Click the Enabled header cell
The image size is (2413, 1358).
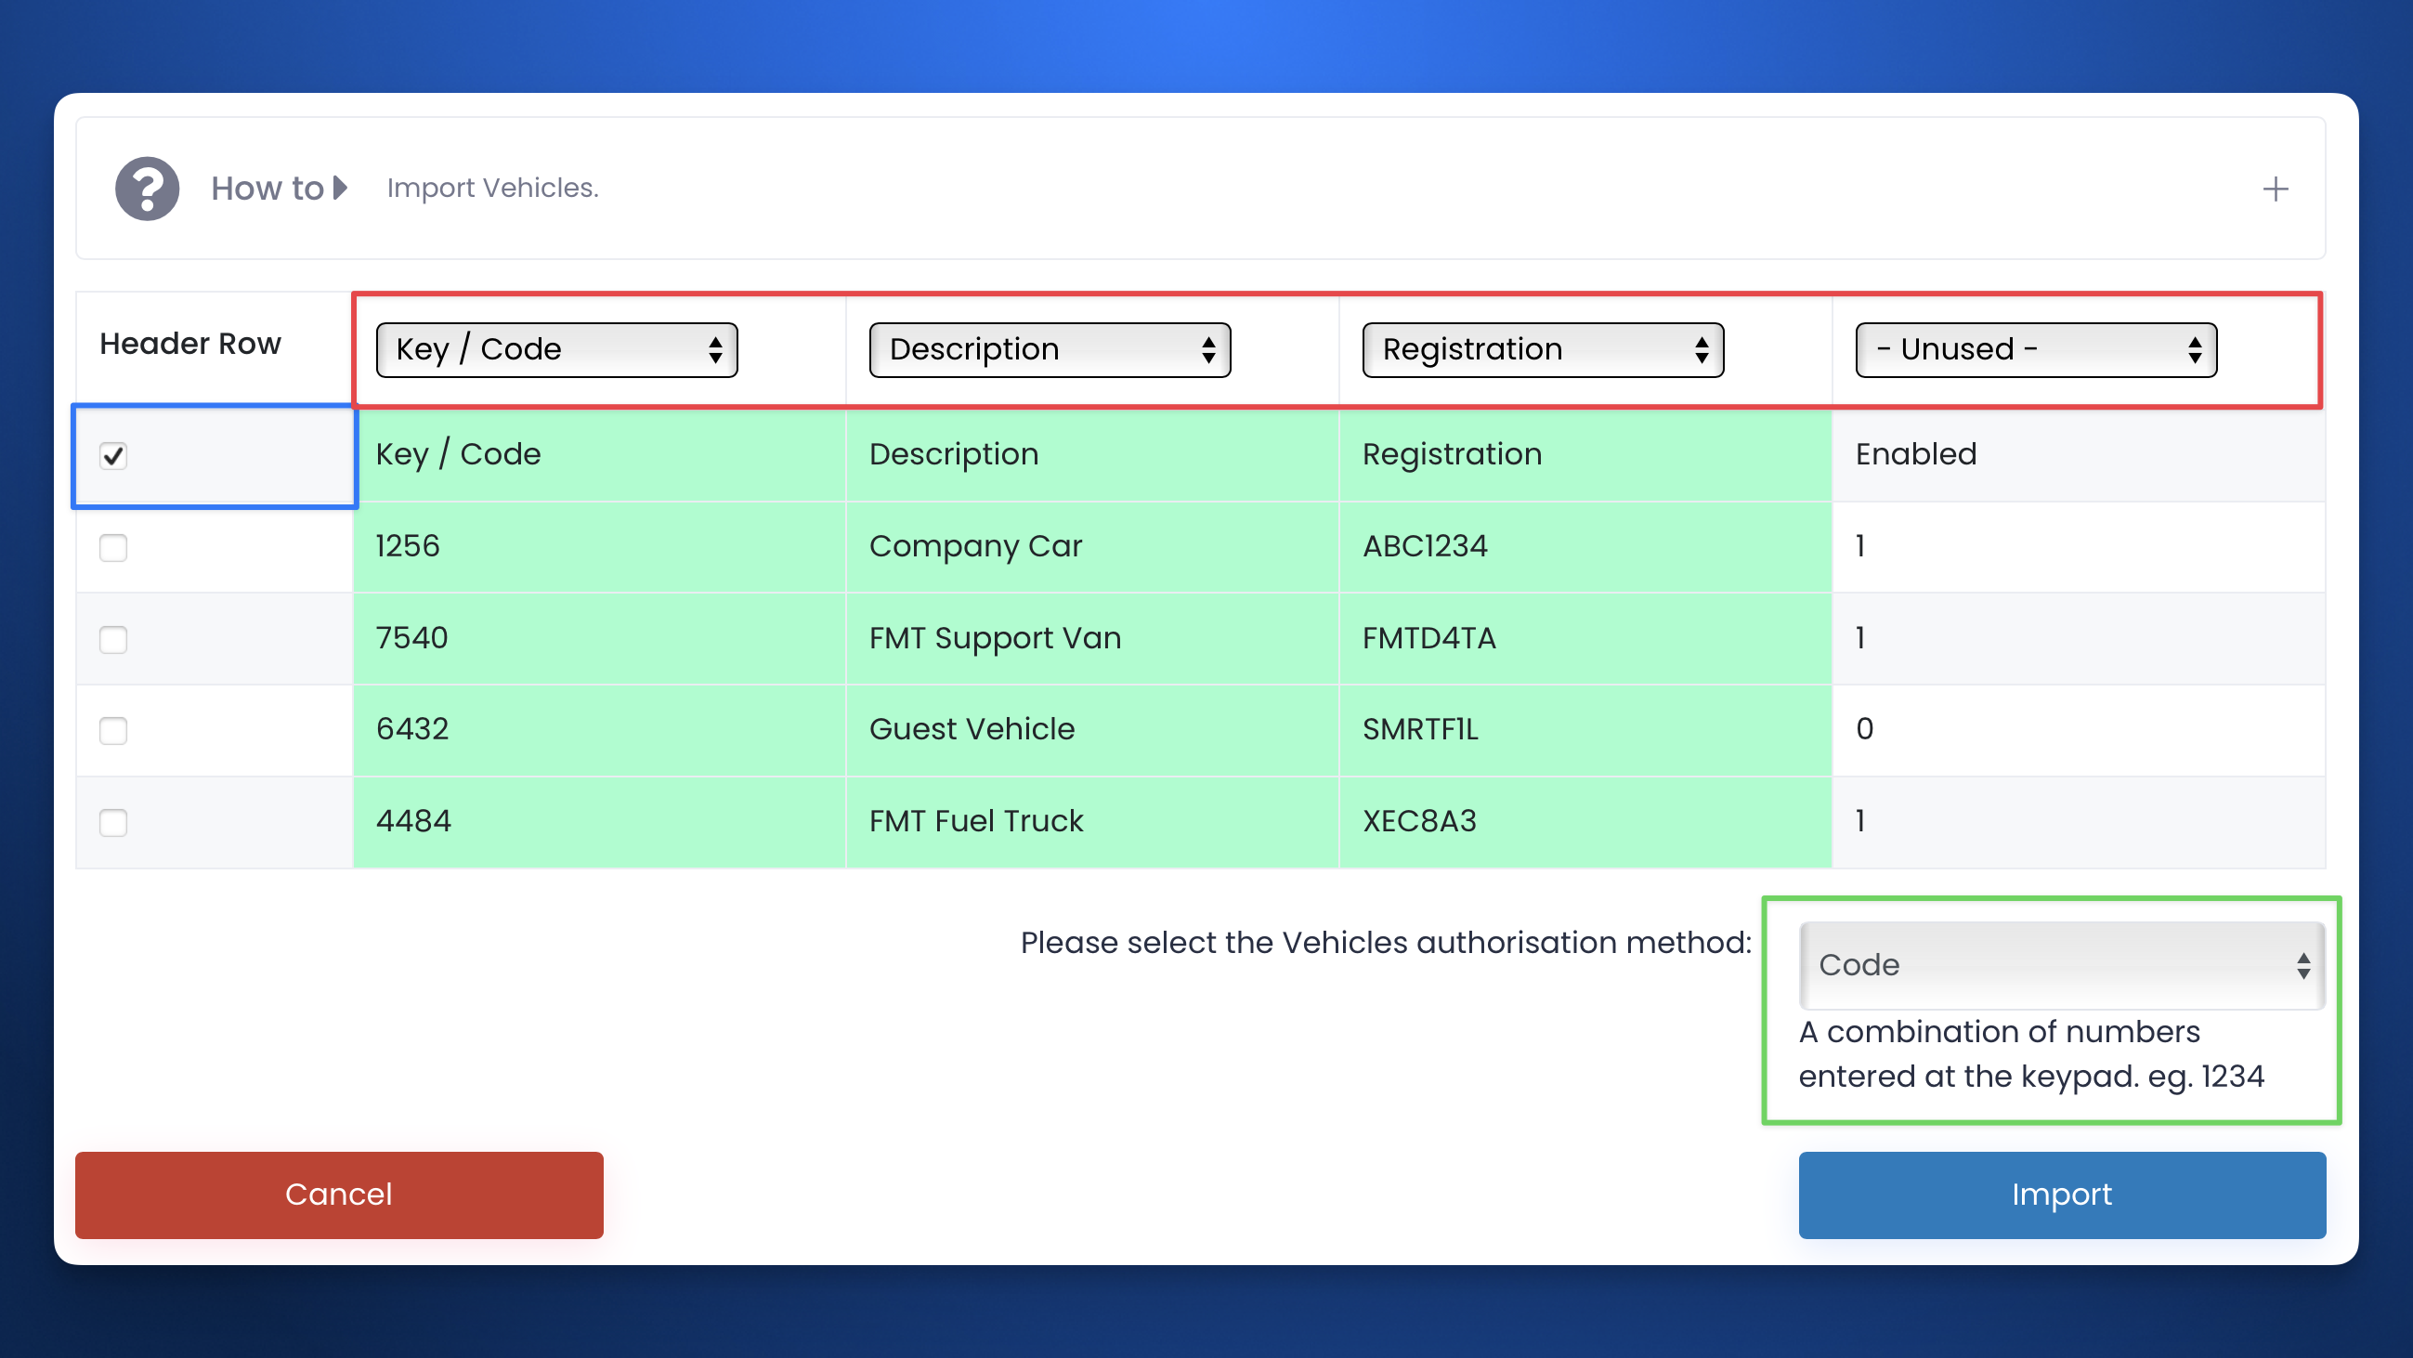pyautogui.click(x=1915, y=454)
